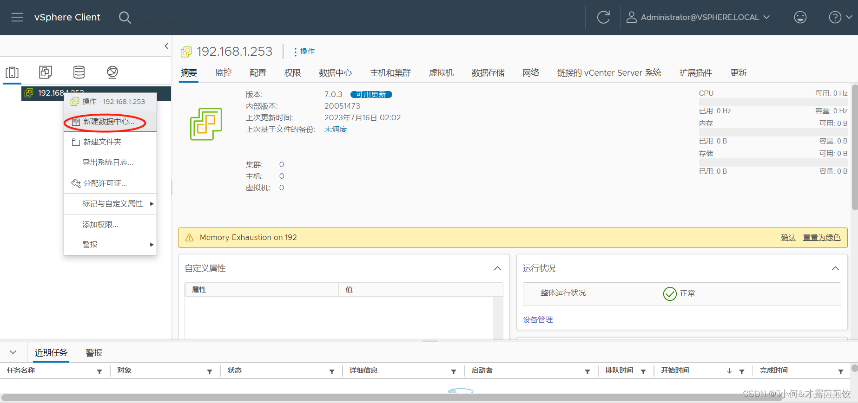Switch to Networking inventory view
The image size is (858, 403).
(x=112, y=72)
